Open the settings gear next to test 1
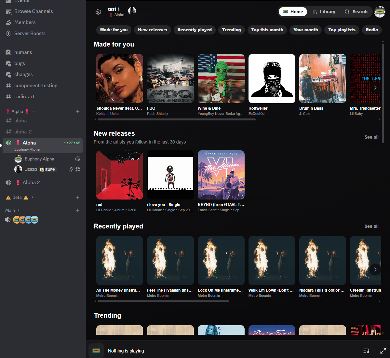This screenshot has height=358, width=390. tap(98, 12)
